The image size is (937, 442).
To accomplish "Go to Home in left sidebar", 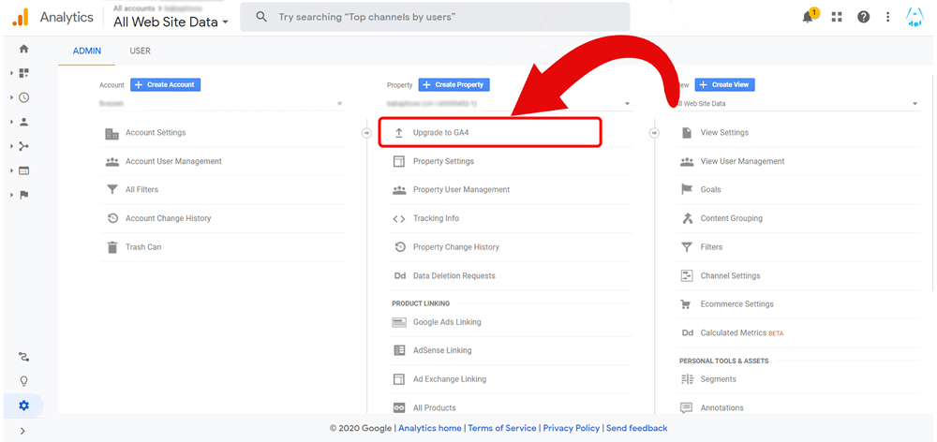I will 24,49.
